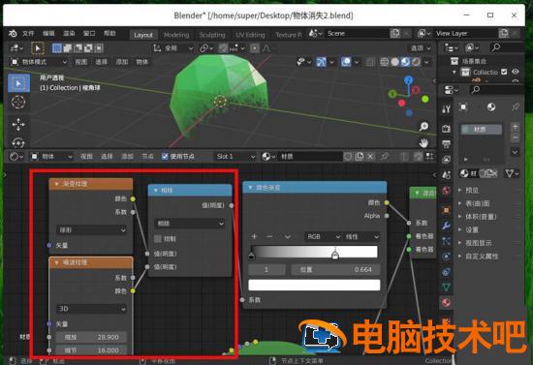Select the Cursor tool in viewport toolbar
Image resolution: width=533 pixels, height=365 pixels.
point(18,102)
